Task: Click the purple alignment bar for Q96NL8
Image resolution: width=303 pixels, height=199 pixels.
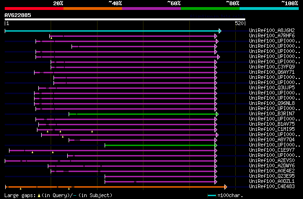Action: point(125,104)
